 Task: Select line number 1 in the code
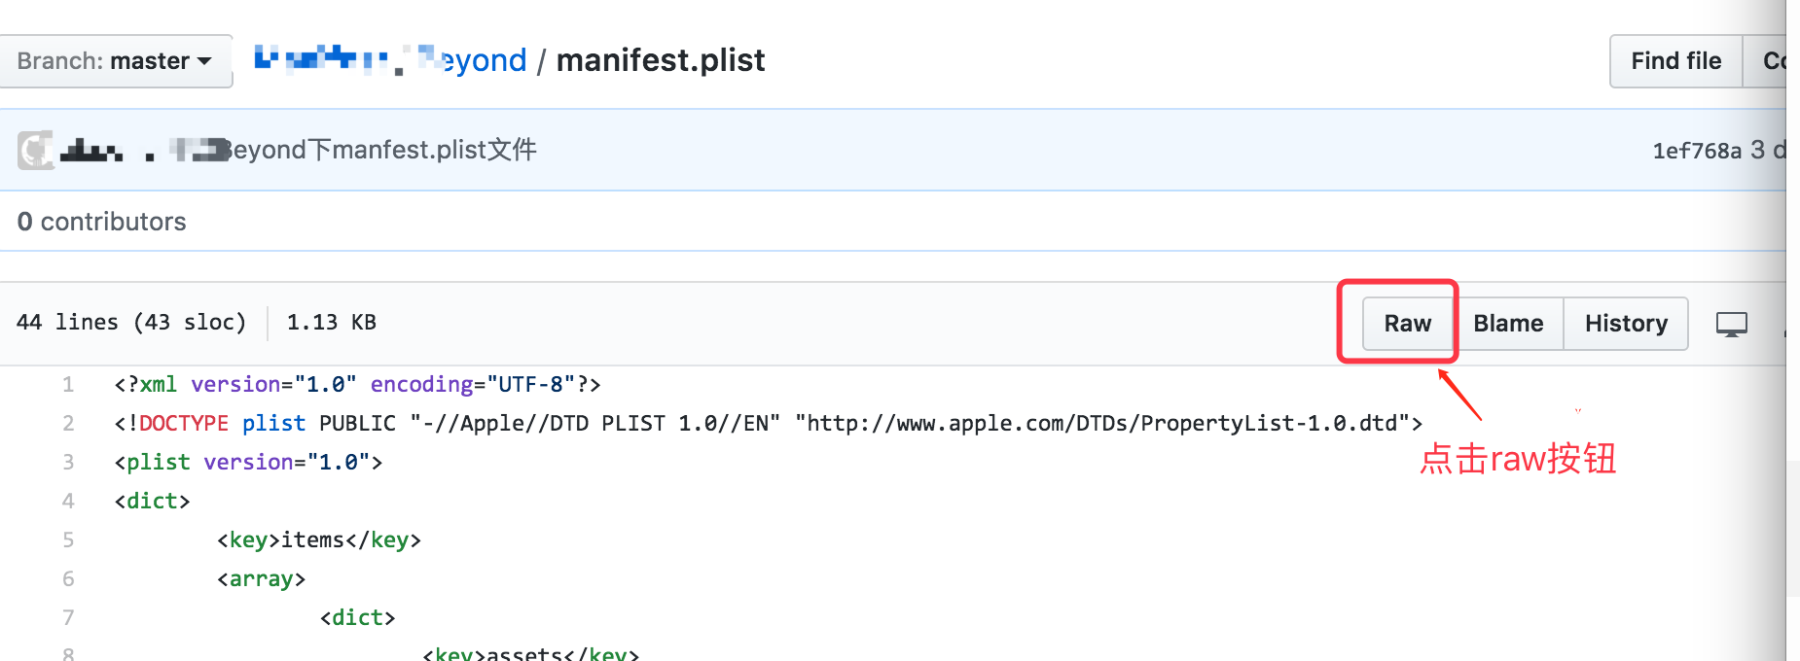tap(68, 385)
